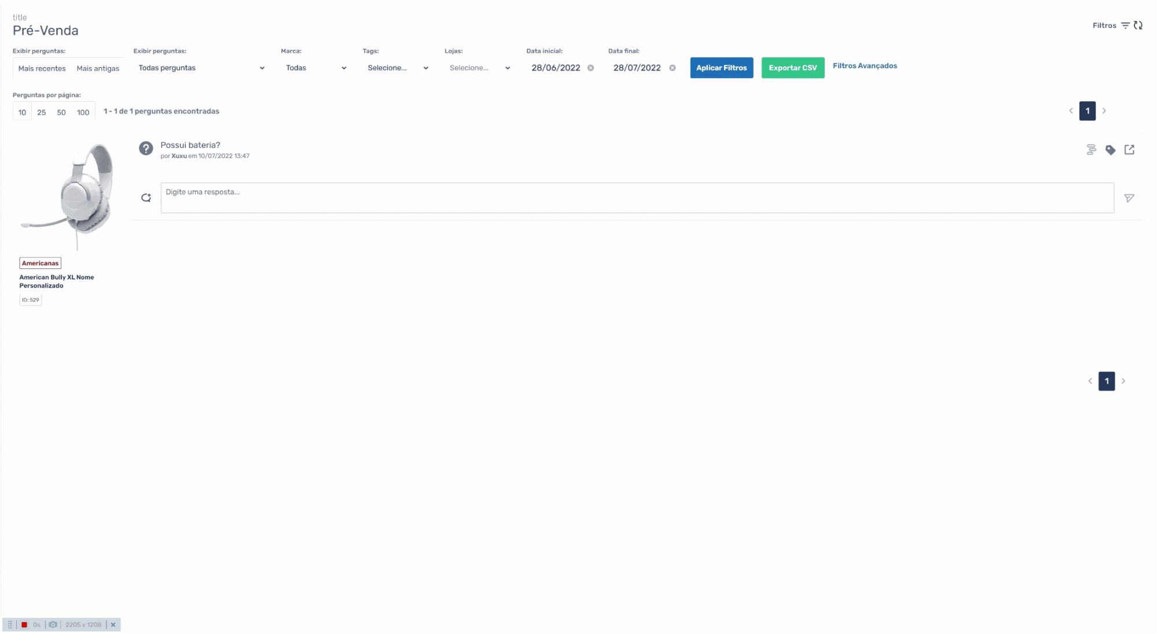Clear the Data final date
Image resolution: width=1157 pixels, height=634 pixels.
click(672, 68)
